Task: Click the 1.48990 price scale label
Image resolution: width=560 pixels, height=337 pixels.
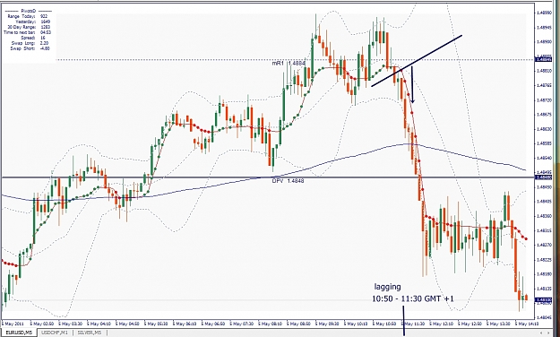Action: tap(544, 13)
